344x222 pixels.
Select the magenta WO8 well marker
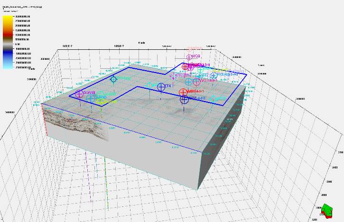189,57
